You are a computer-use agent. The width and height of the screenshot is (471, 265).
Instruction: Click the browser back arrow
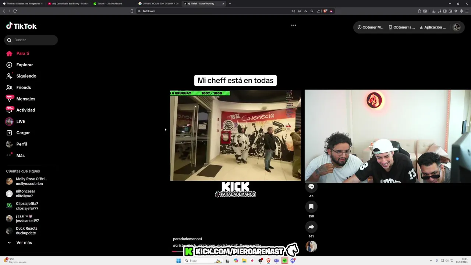point(4,11)
